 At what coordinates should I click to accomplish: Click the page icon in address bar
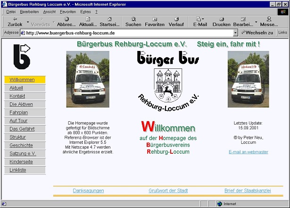tap(23, 33)
